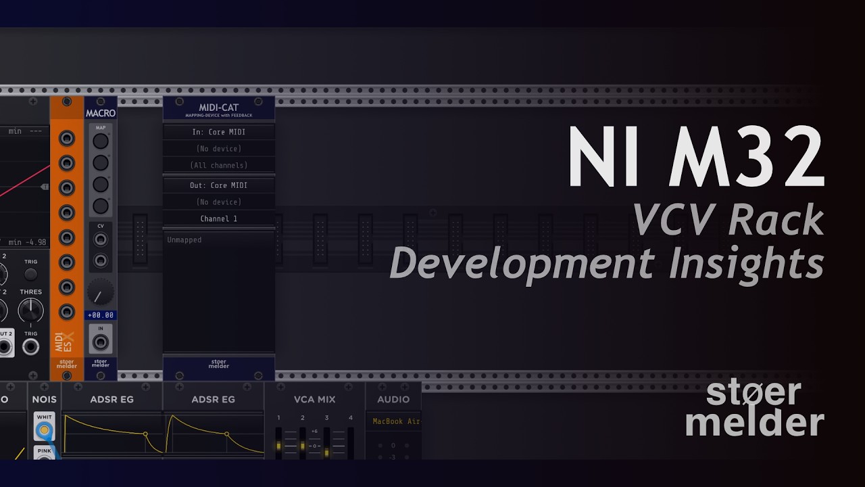
Task: Open the In: Core MIDI driver dropdown
Action: pyautogui.click(x=218, y=132)
